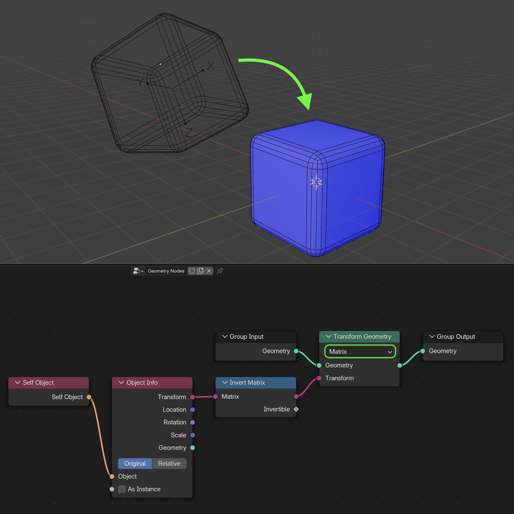Click Transform Geometry's right output socket
The image size is (514, 514).
click(400, 365)
